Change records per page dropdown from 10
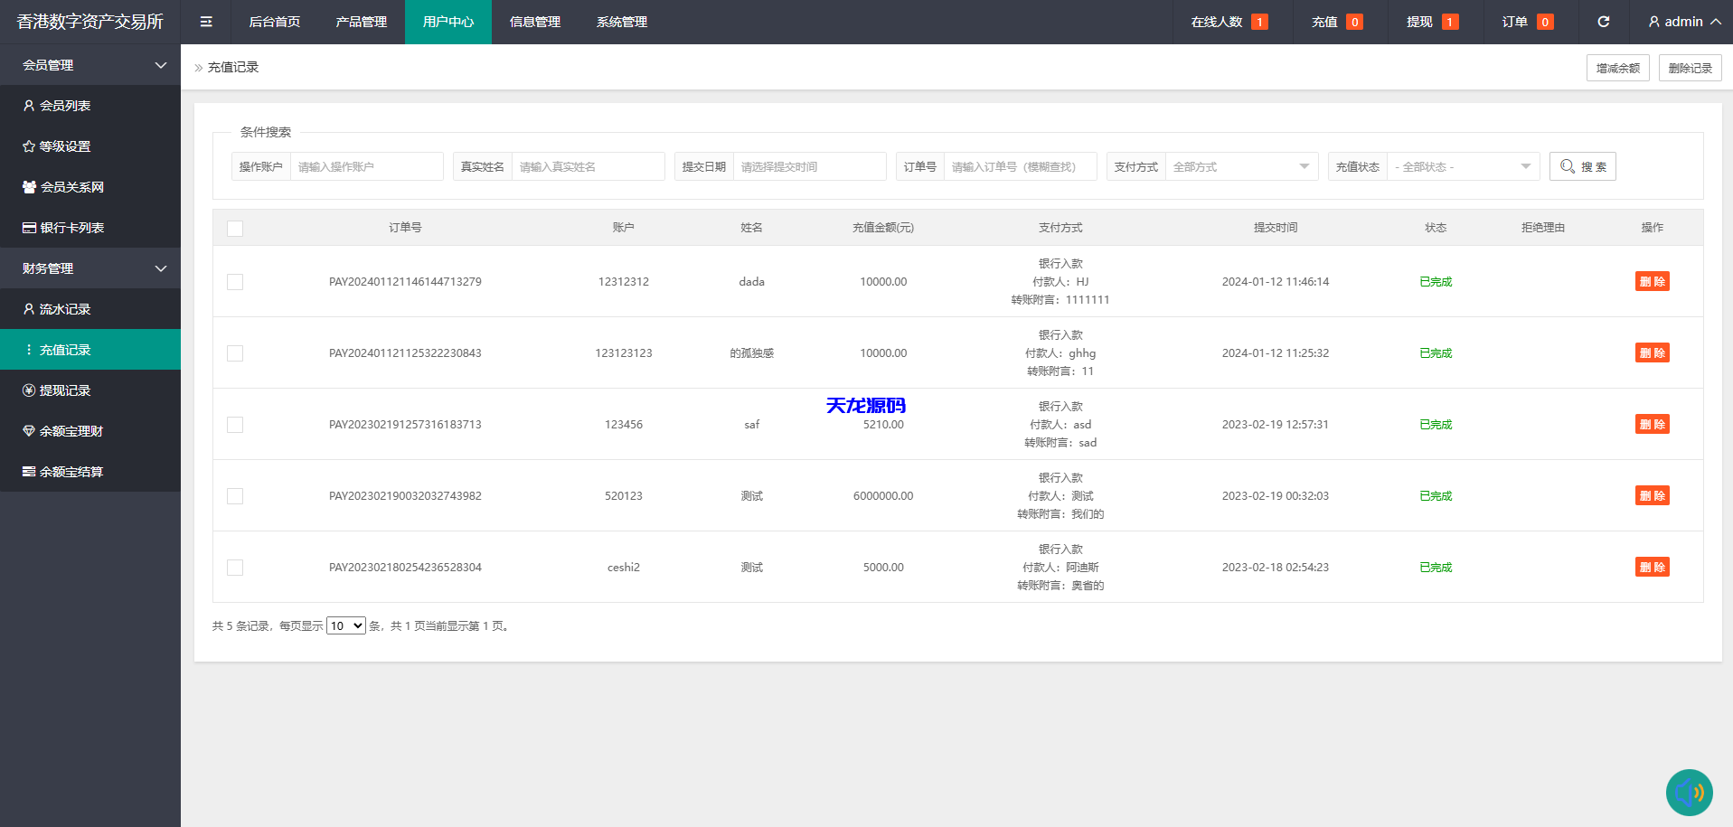1733x827 pixels. click(x=345, y=625)
